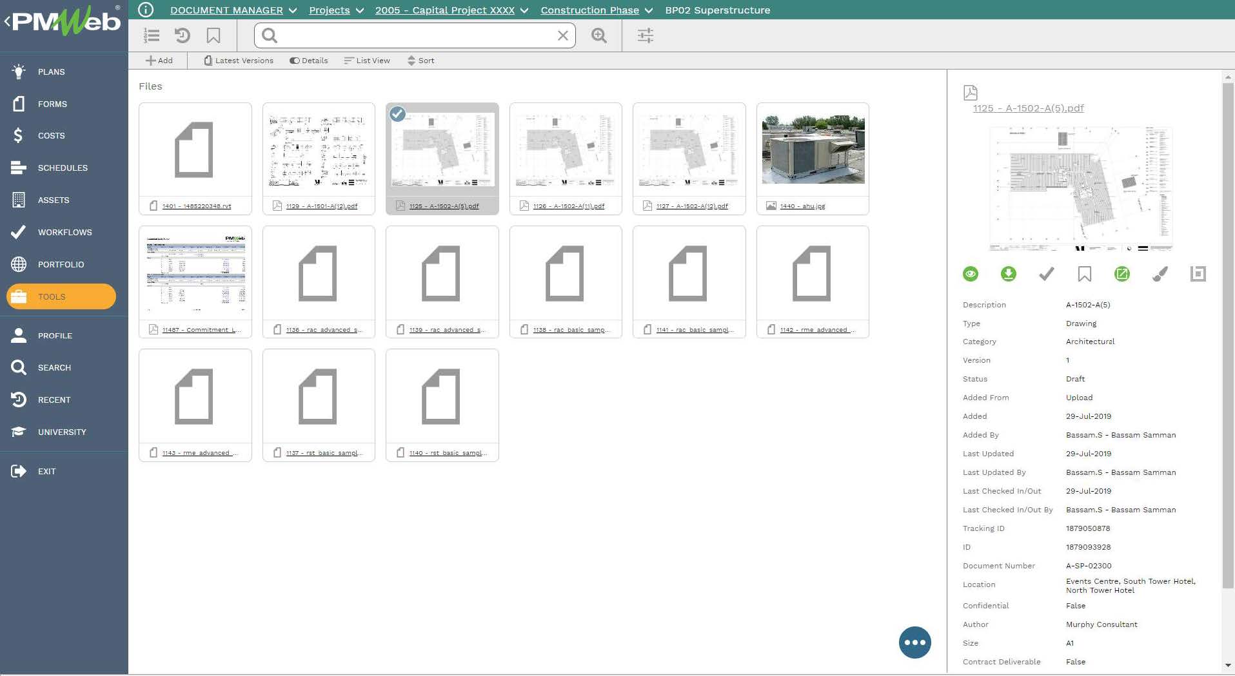Download the selected drawing file

(1008, 273)
